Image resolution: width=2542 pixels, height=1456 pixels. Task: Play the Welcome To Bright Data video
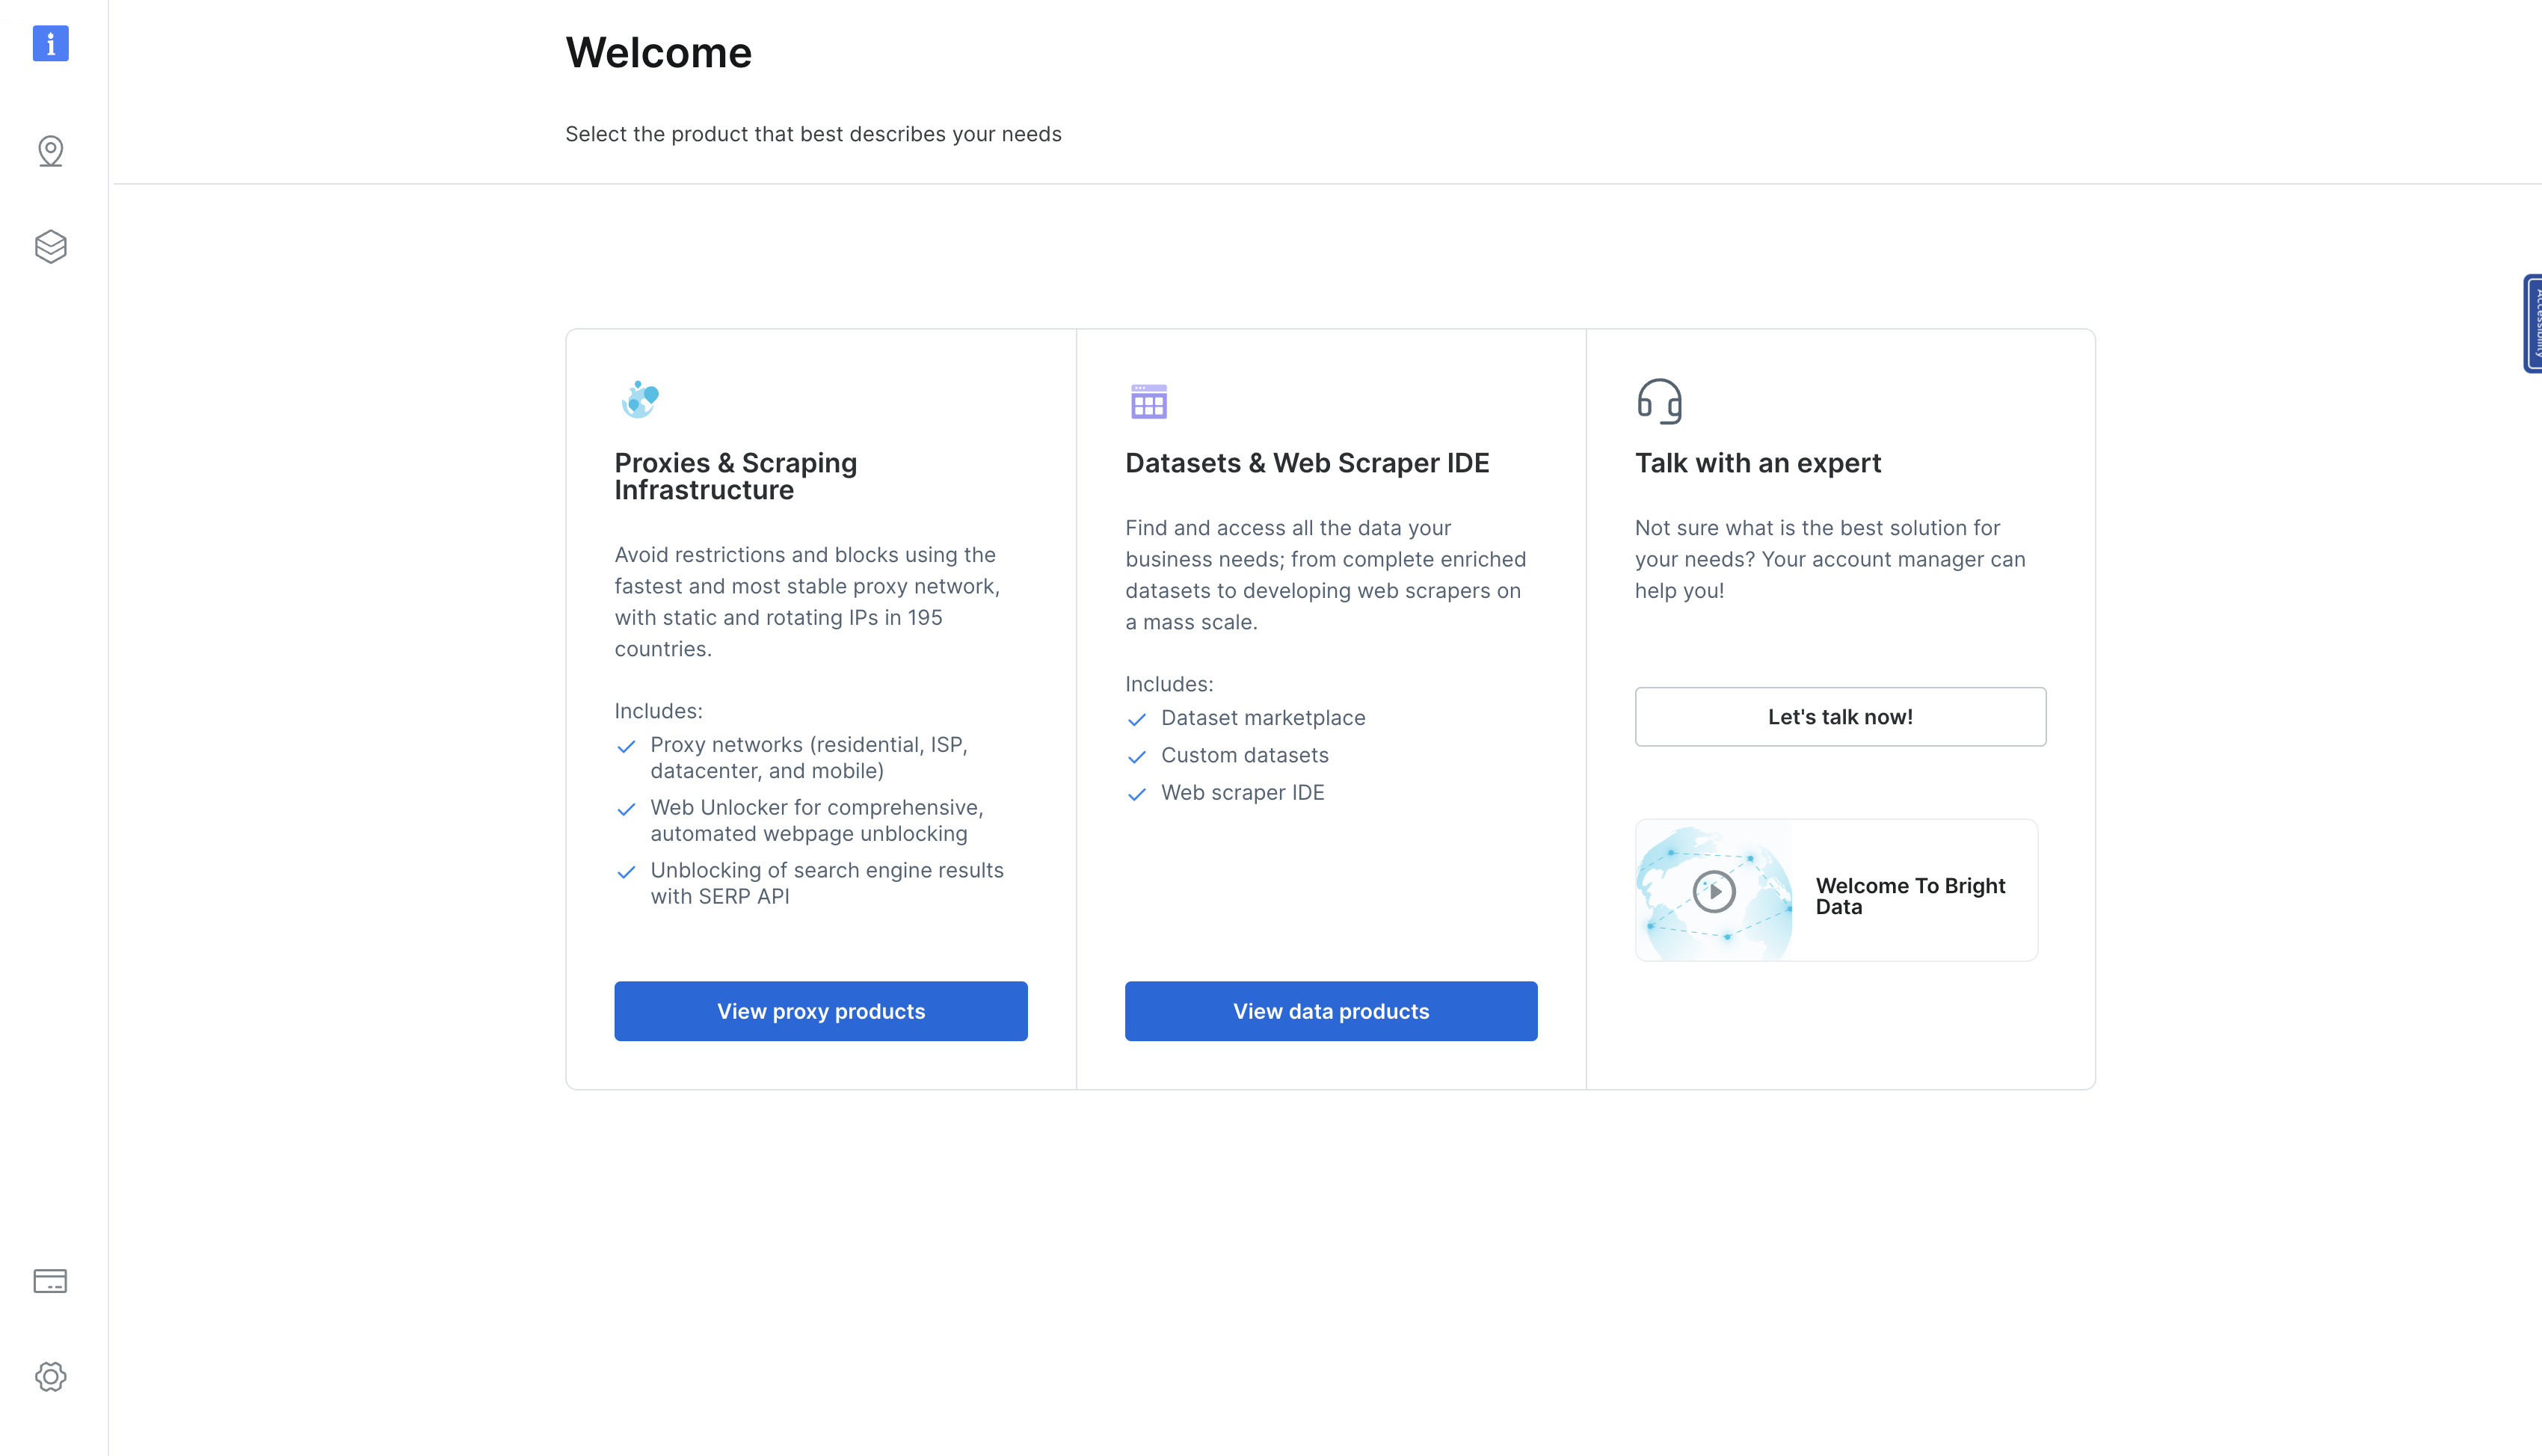pos(1714,891)
